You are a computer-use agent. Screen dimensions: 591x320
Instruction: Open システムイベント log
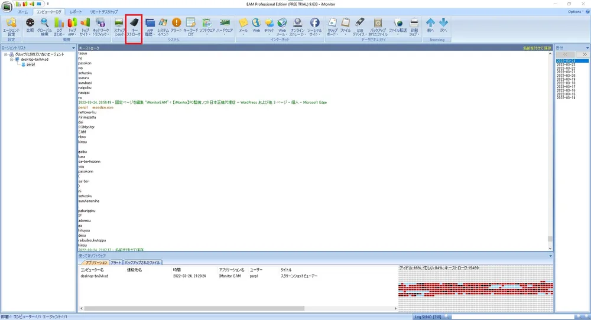pyautogui.click(x=163, y=27)
